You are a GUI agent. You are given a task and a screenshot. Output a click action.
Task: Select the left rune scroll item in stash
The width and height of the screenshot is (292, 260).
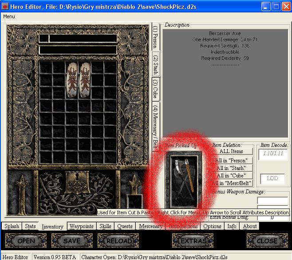pyautogui.click(x=72, y=81)
